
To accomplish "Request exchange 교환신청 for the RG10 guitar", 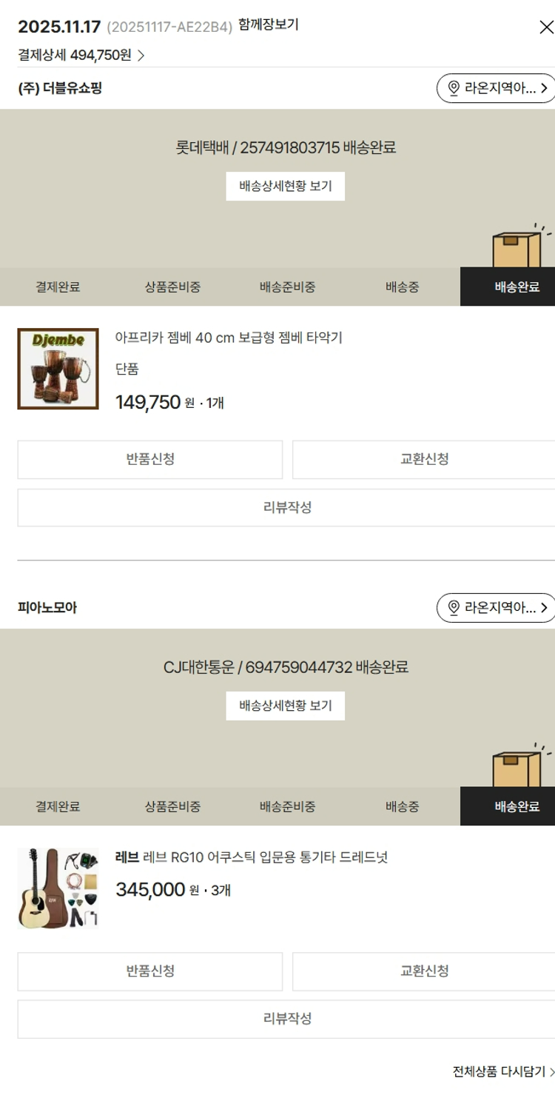I will coord(424,971).
